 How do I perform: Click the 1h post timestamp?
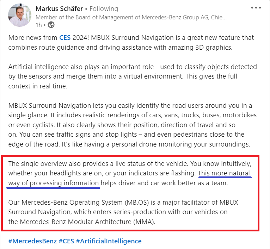38,25
